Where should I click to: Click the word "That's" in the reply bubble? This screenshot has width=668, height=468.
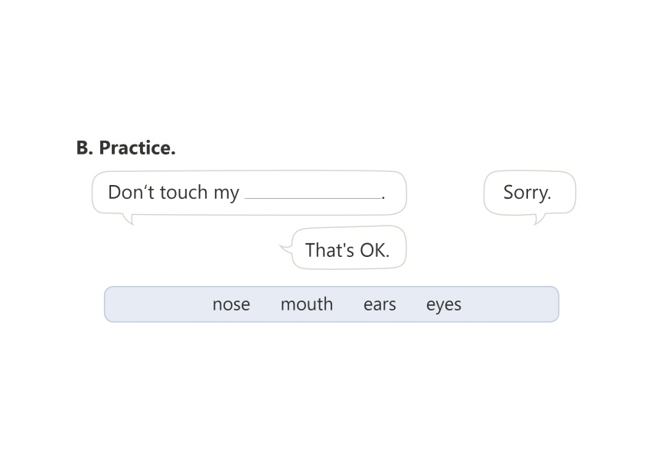(325, 250)
